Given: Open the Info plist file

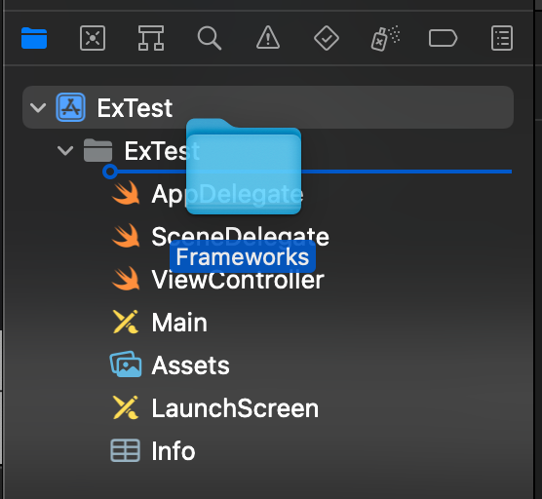Looking at the screenshot, I should 174,451.
